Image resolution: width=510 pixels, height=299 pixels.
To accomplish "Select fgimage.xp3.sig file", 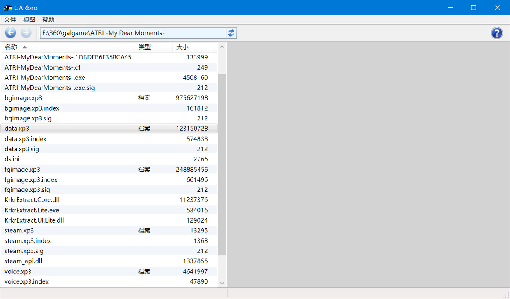I will point(109,190).
